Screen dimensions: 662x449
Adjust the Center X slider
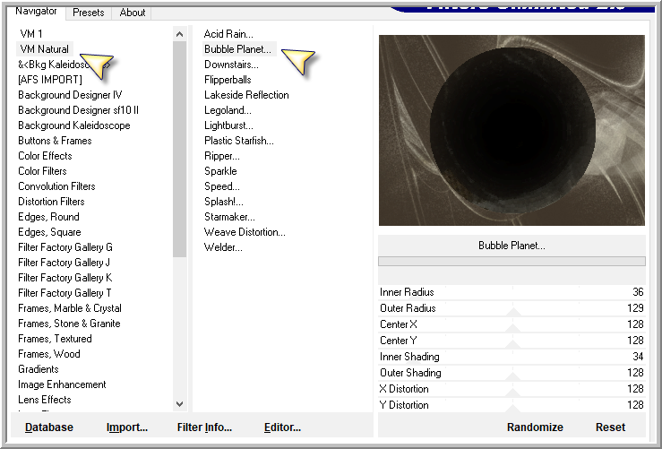(x=512, y=324)
